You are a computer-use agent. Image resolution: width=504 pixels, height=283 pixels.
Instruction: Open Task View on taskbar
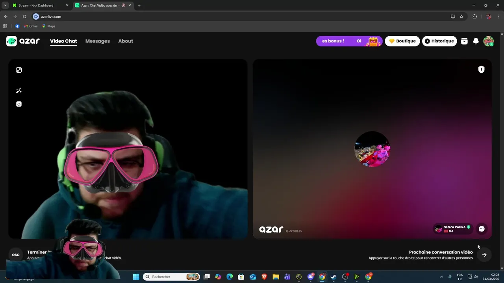click(x=207, y=277)
